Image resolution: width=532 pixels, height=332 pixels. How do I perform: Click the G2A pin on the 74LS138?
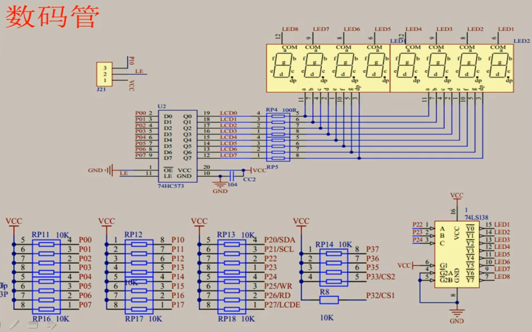pos(446,273)
